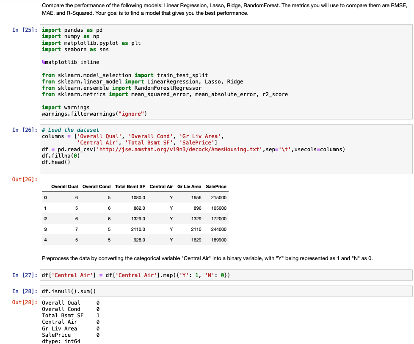Click the Total Bsmt SF value 928.0
This screenshot has height=344, width=414.
139,240
